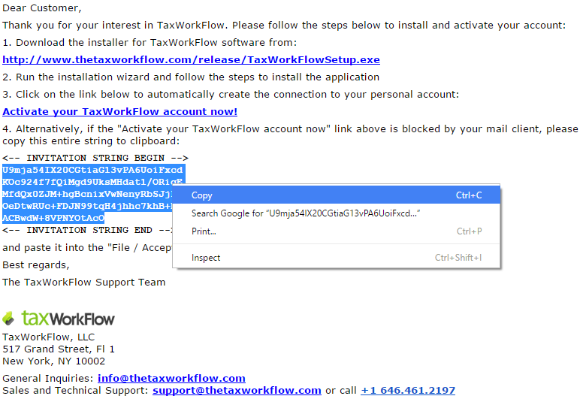Click the first highlighted invitation string line
The image size is (583, 399).
tap(92, 170)
